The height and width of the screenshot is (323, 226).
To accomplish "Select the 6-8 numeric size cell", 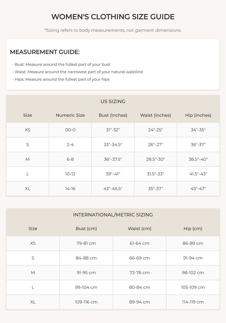I will (x=70, y=159).
